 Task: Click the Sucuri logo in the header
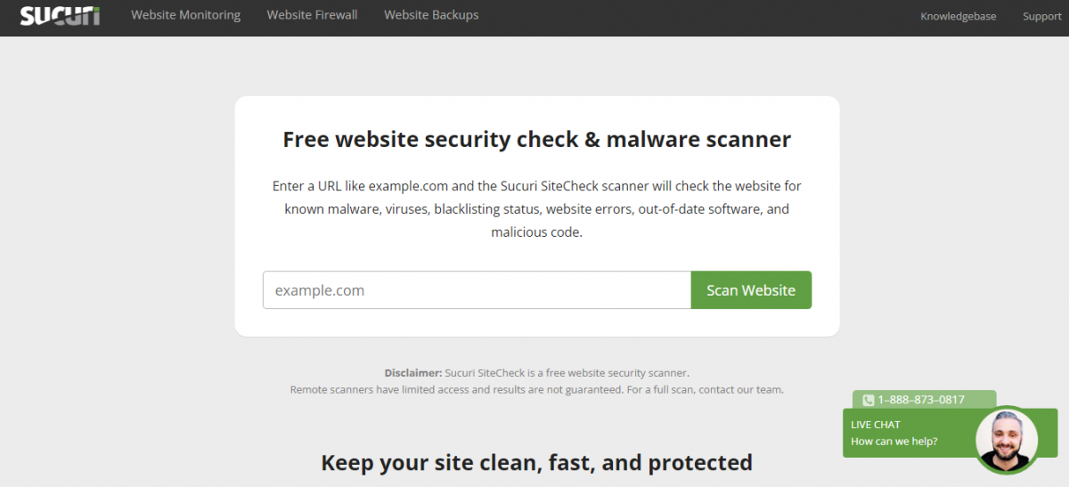pos(60,16)
